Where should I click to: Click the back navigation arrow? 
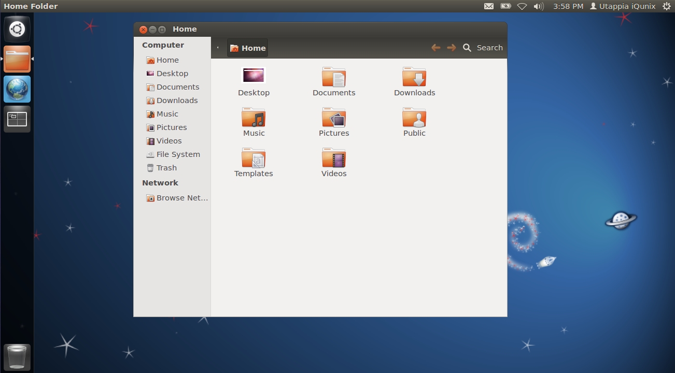click(x=435, y=48)
